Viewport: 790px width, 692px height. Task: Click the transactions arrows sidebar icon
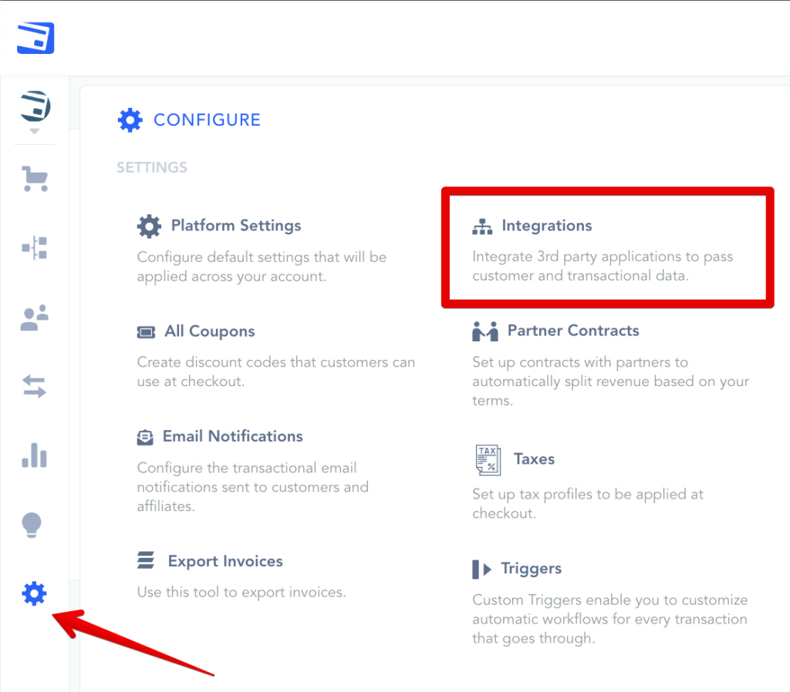coord(35,387)
